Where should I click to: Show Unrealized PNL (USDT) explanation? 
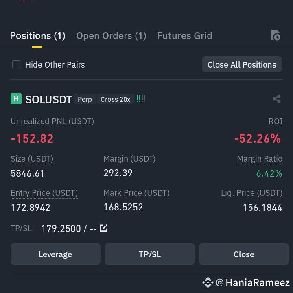(x=52, y=121)
